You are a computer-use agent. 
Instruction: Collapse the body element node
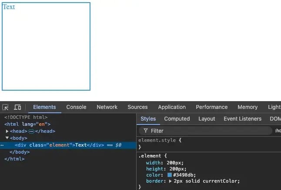[7, 138]
